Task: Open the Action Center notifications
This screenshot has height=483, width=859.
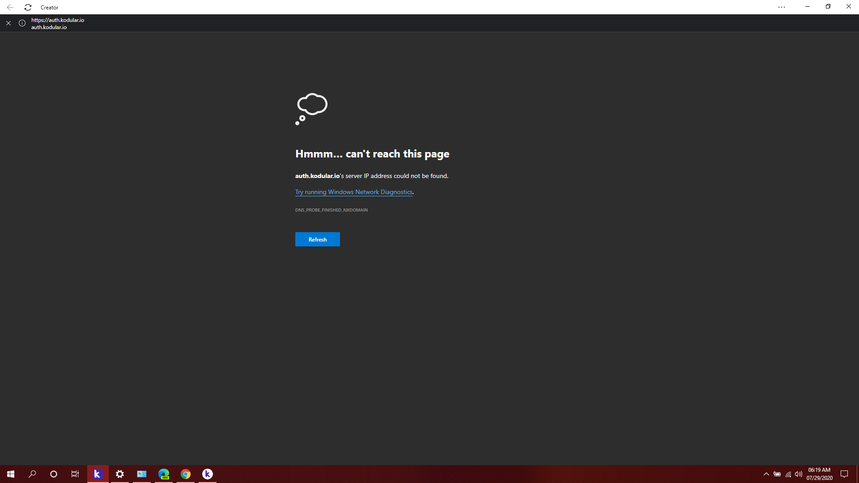Action: pyautogui.click(x=844, y=474)
